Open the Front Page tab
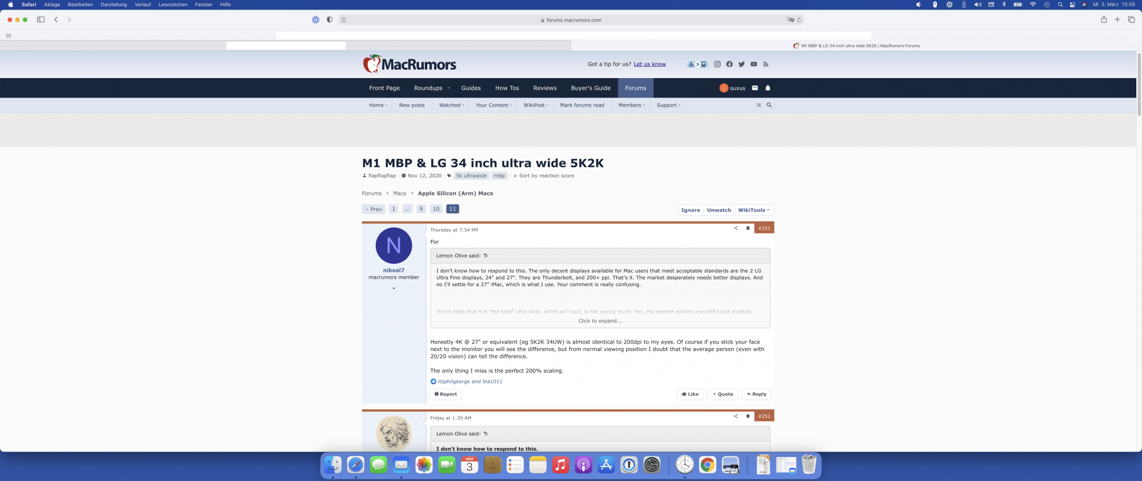Screen dimensions: 1142x481 tap(384, 88)
